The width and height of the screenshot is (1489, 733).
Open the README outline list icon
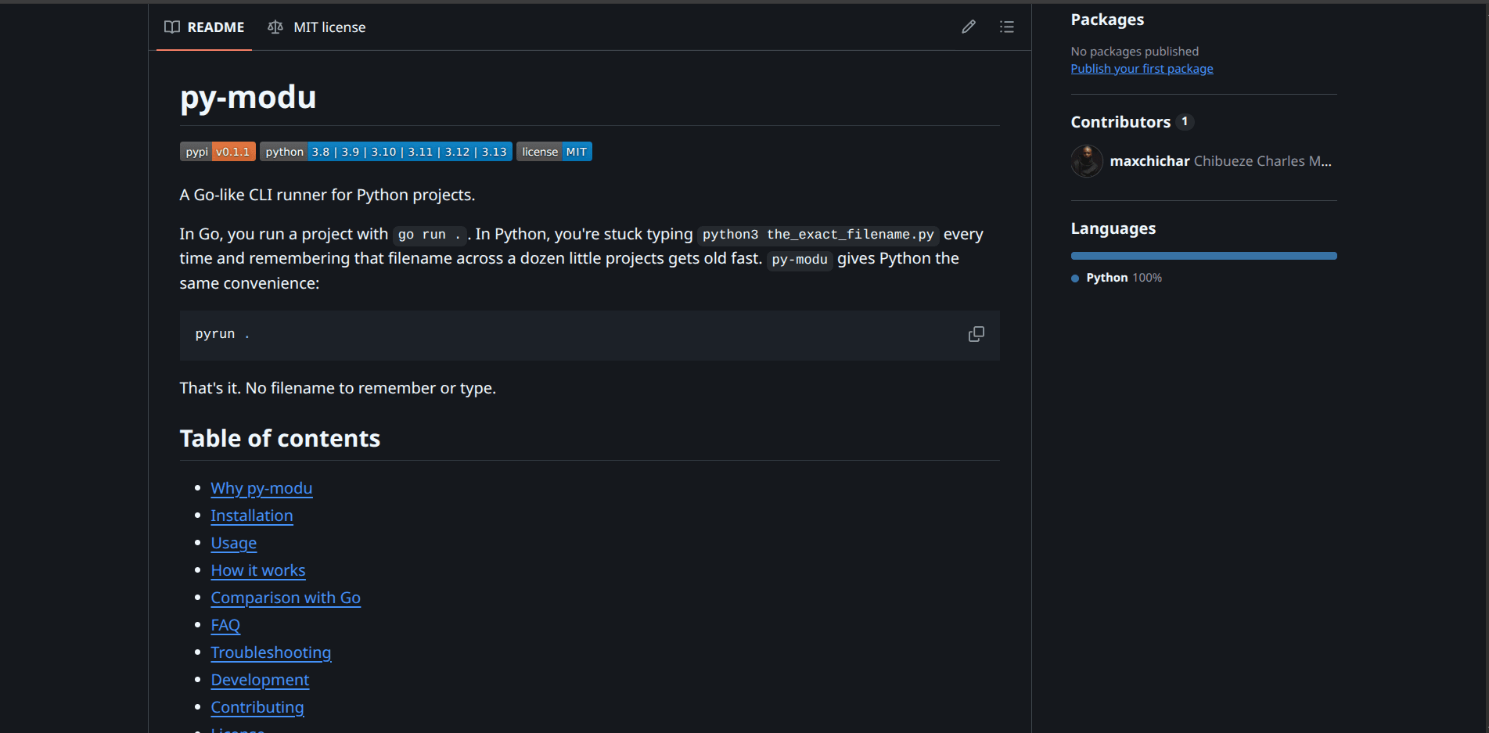[x=1007, y=27]
